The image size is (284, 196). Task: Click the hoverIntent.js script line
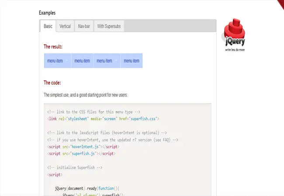pyautogui.click(x=83, y=146)
